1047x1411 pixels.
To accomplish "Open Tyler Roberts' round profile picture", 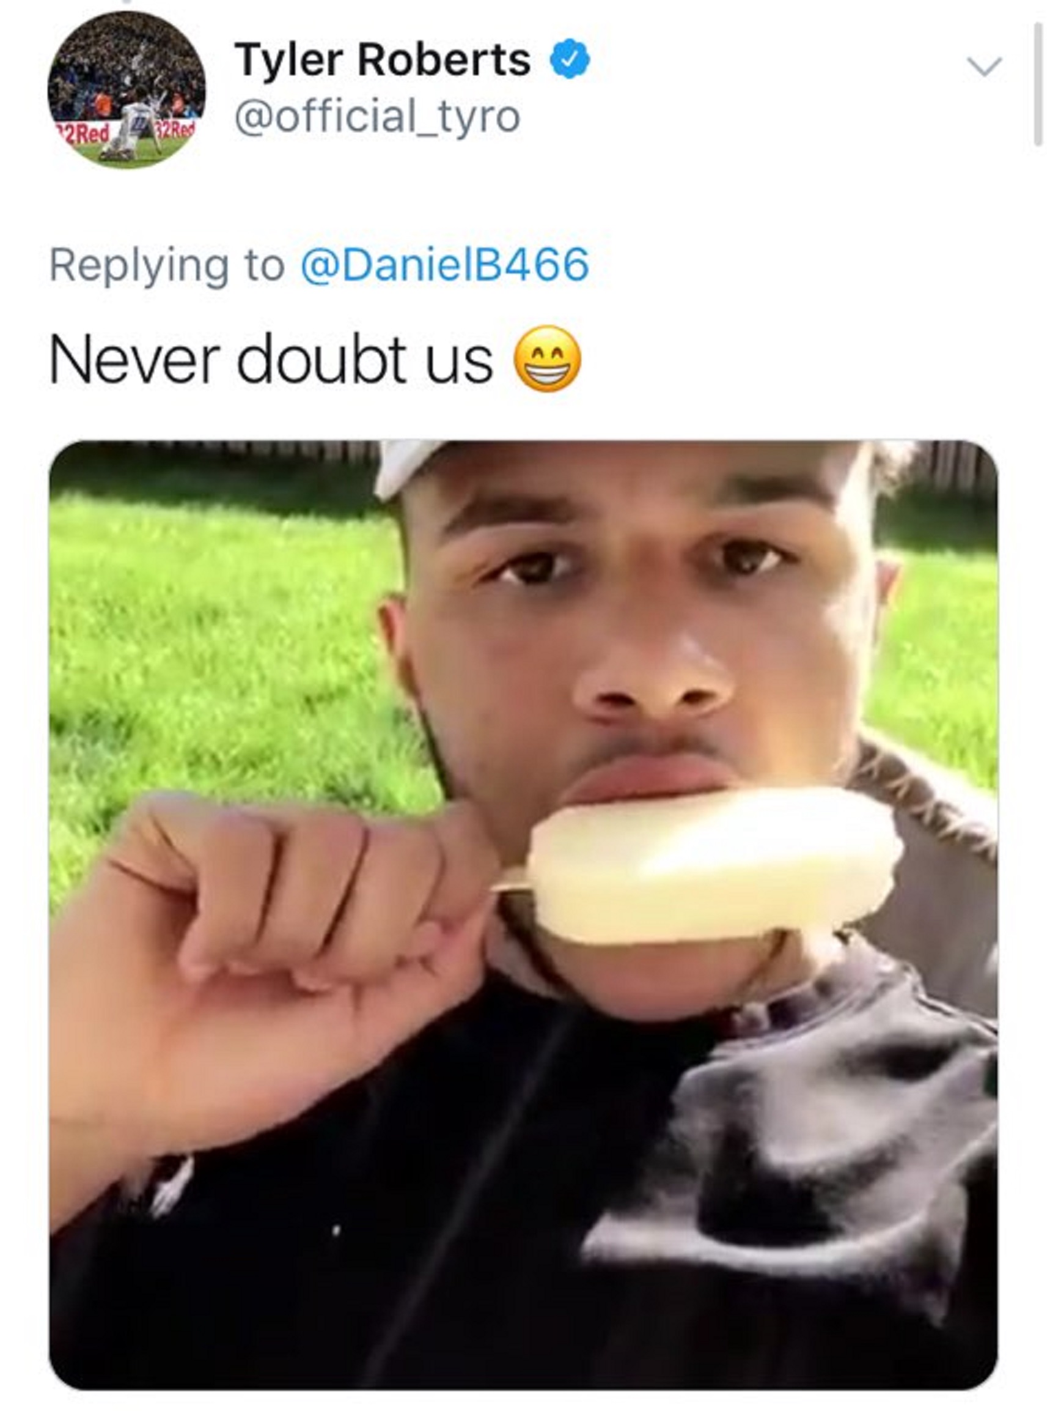I will coord(127,89).
